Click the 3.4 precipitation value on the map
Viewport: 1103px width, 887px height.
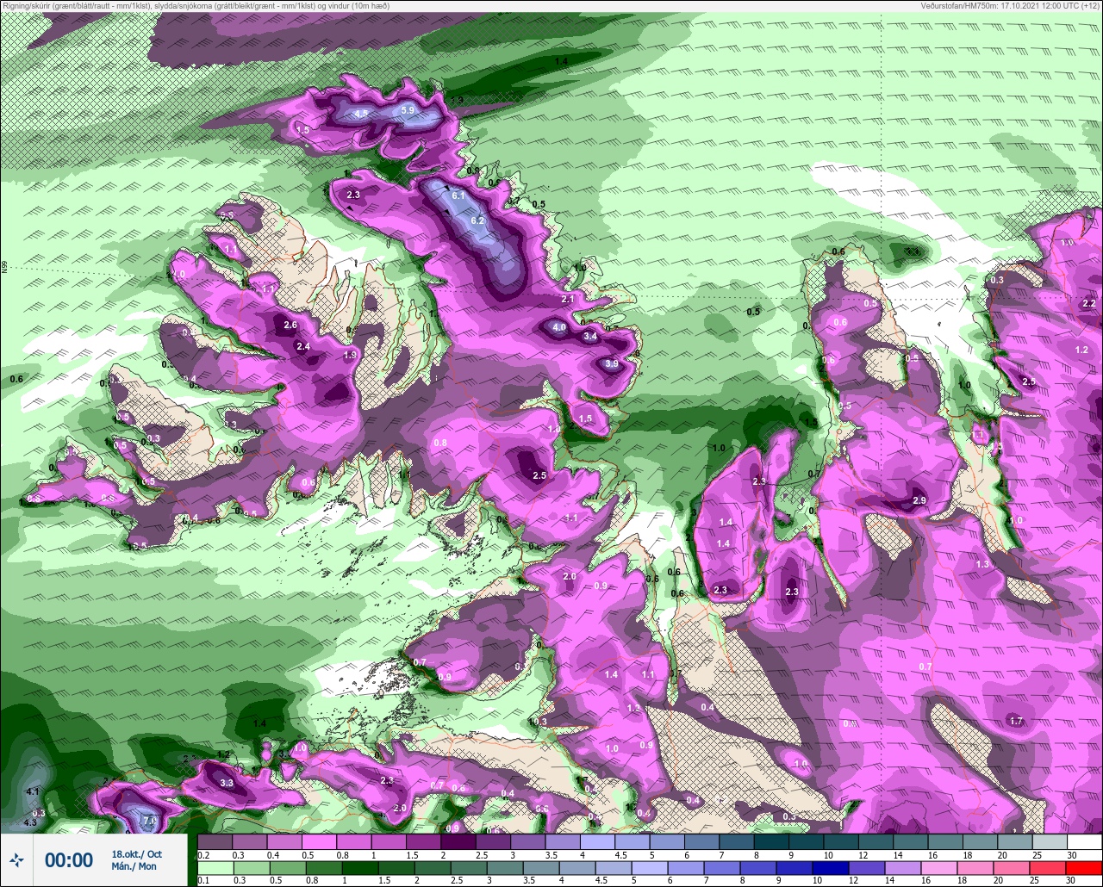click(590, 336)
